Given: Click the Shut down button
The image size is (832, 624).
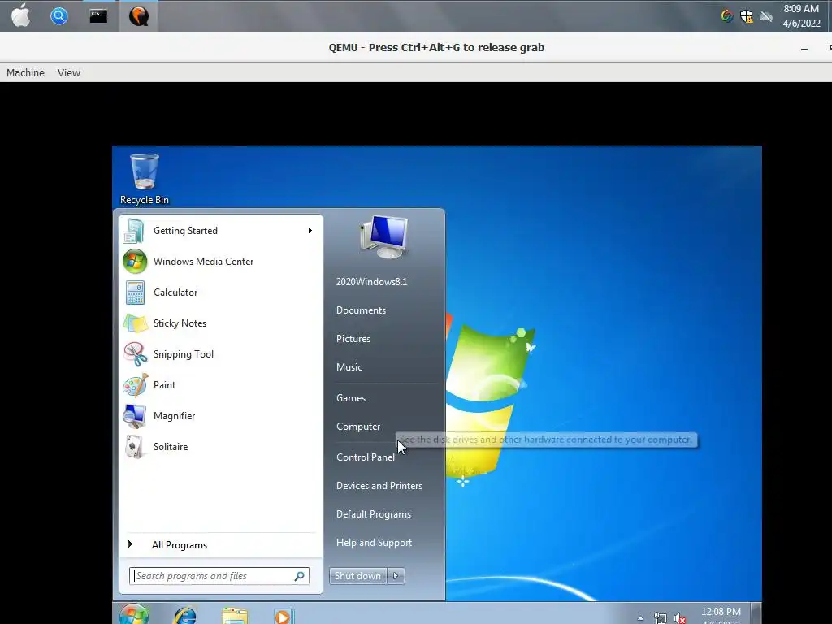Looking at the screenshot, I should click(x=358, y=576).
